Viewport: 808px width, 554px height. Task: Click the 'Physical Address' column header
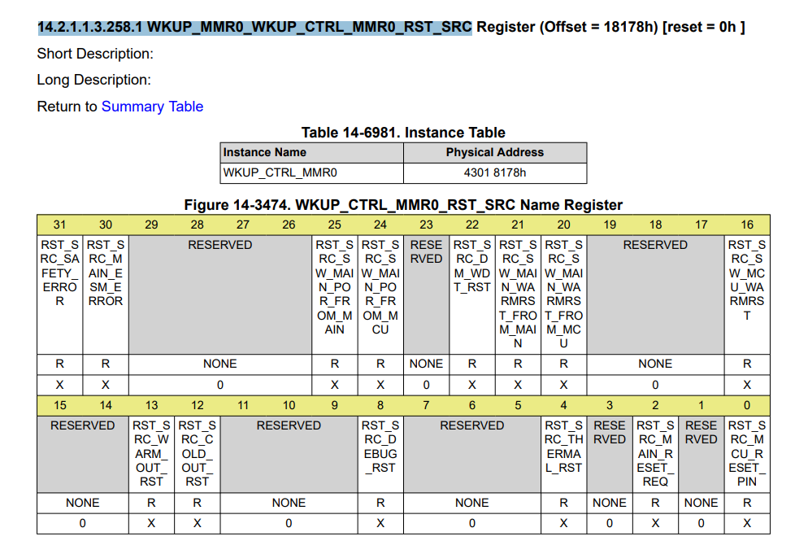[x=495, y=153]
